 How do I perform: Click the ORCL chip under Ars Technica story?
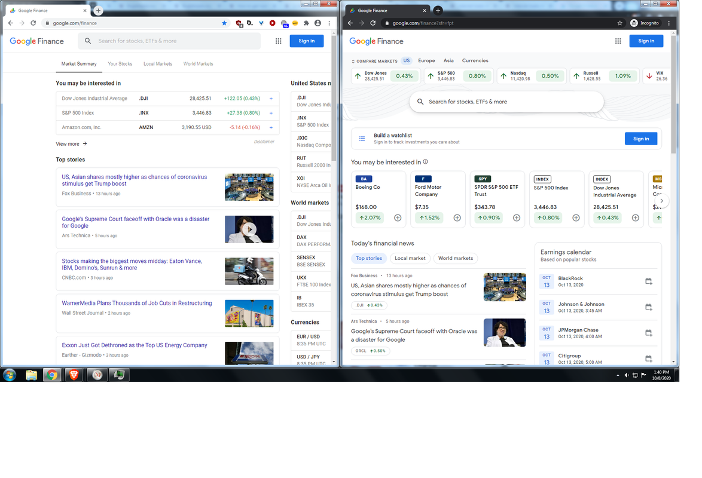(x=370, y=351)
